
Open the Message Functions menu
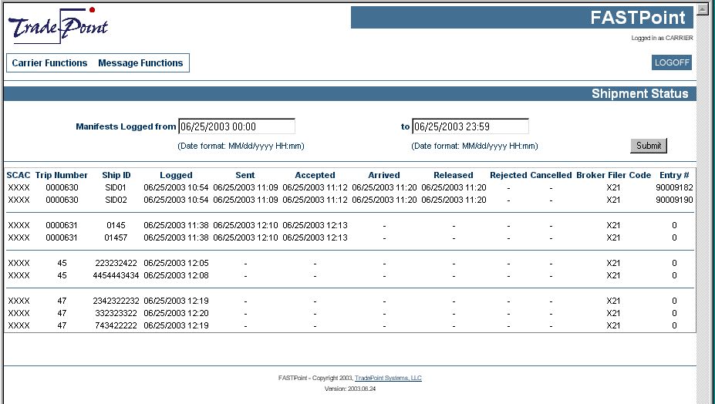pos(140,63)
